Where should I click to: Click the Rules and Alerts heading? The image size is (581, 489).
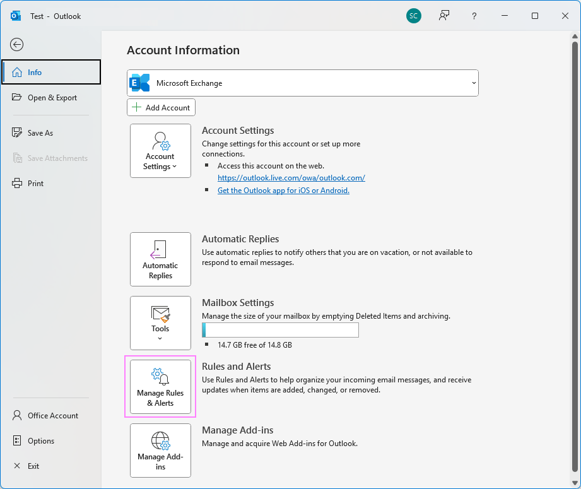click(x=236, y=367)
